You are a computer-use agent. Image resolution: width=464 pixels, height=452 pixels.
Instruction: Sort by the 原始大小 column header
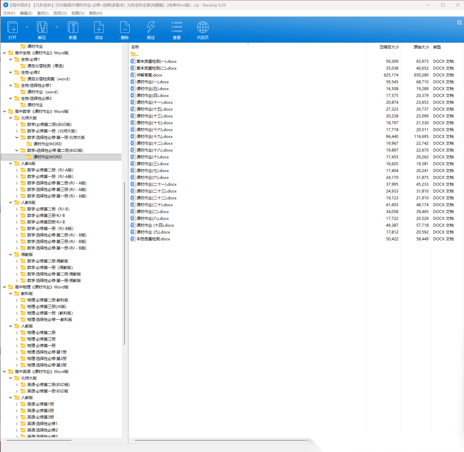pyautogui.click(x=421, y=47)
